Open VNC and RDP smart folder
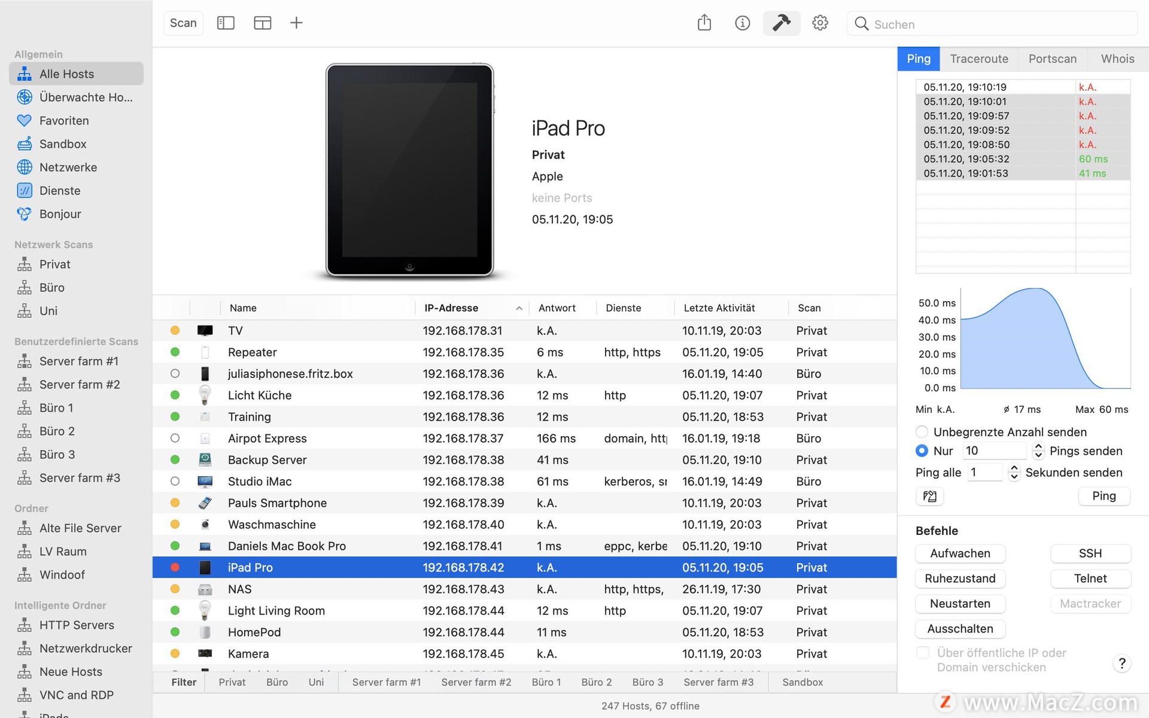Viewport: 1149px width, 718px height. point(76,695)
